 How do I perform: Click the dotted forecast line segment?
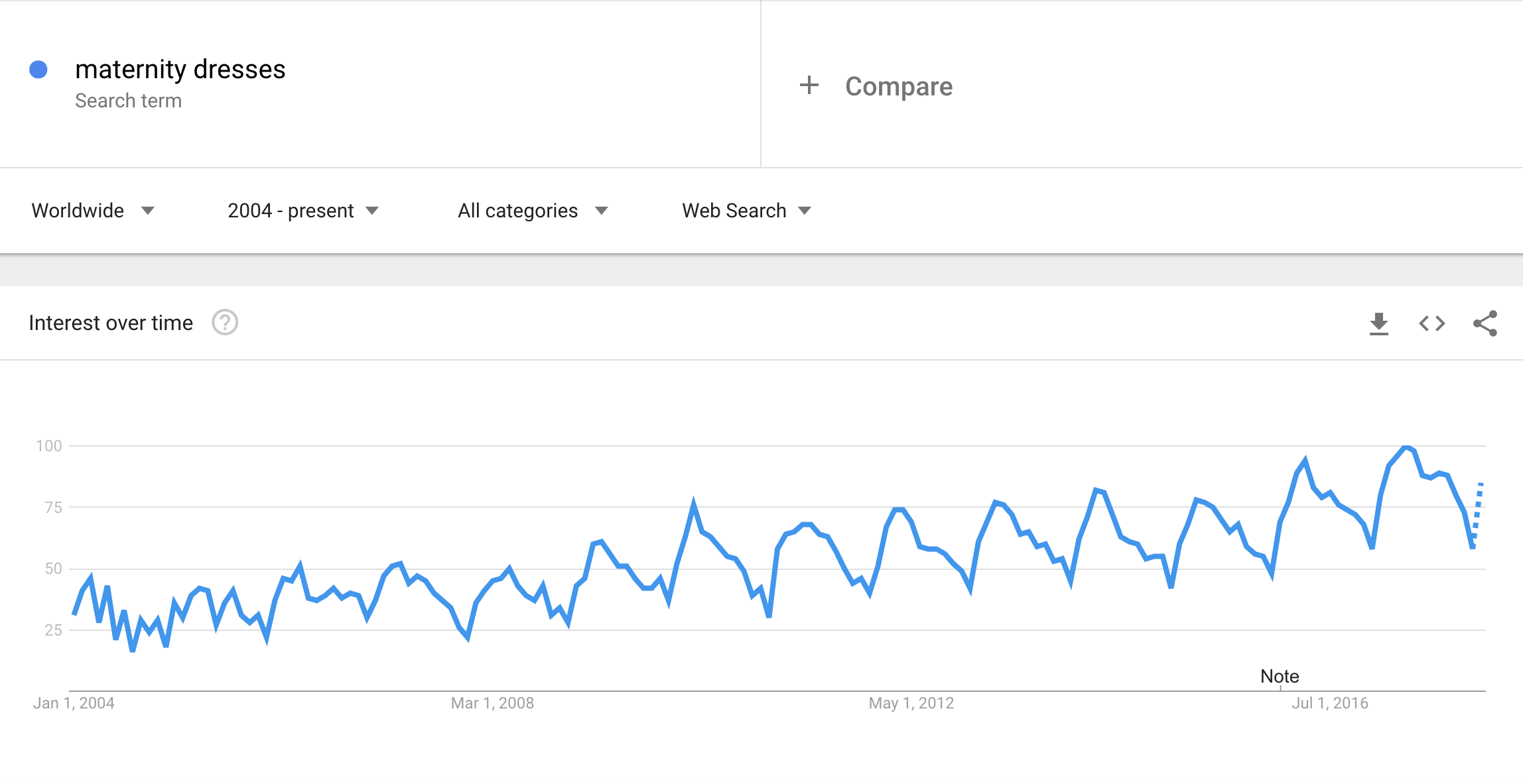(x=1477, y=514)
